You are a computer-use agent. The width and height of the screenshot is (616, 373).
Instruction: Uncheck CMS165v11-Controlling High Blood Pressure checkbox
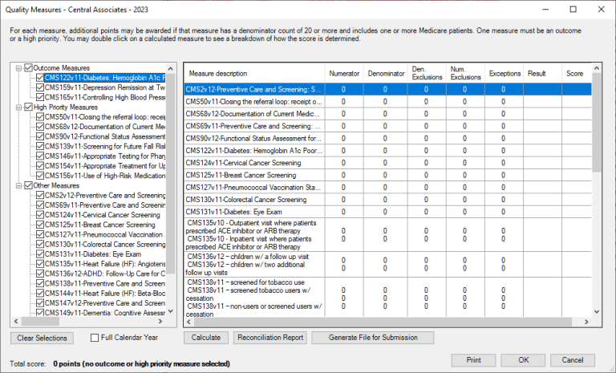39,98
